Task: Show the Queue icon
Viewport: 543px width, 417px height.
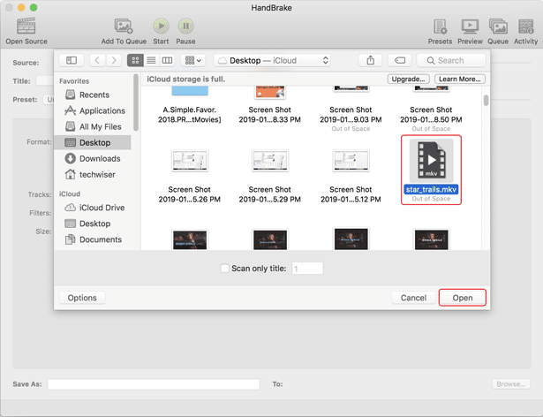Action: [498, 27]
